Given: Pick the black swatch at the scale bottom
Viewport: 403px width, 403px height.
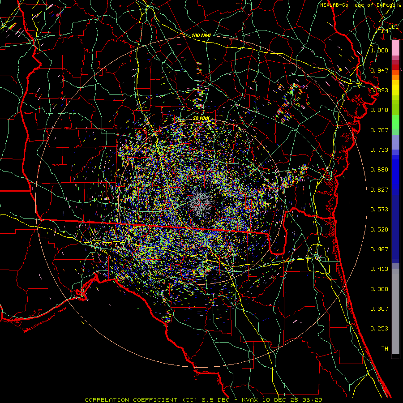Looking at the screenshot, I should pos(395,356).
